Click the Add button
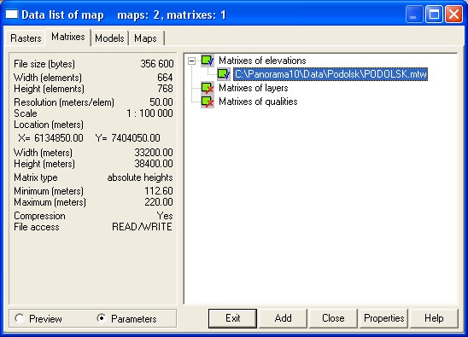This screenshot has width=468, height=337. [x=283, y=318]
